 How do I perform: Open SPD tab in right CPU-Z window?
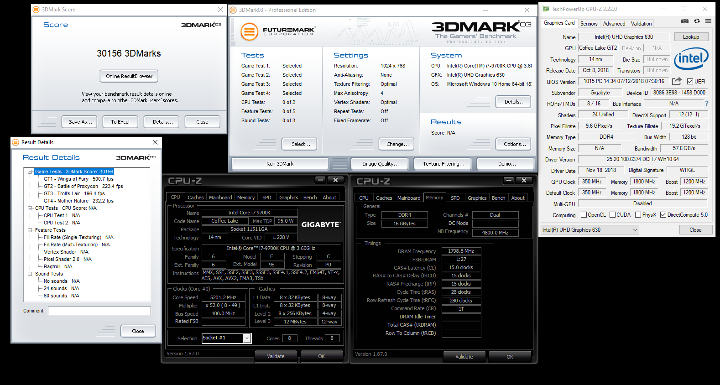pos(455,198)
